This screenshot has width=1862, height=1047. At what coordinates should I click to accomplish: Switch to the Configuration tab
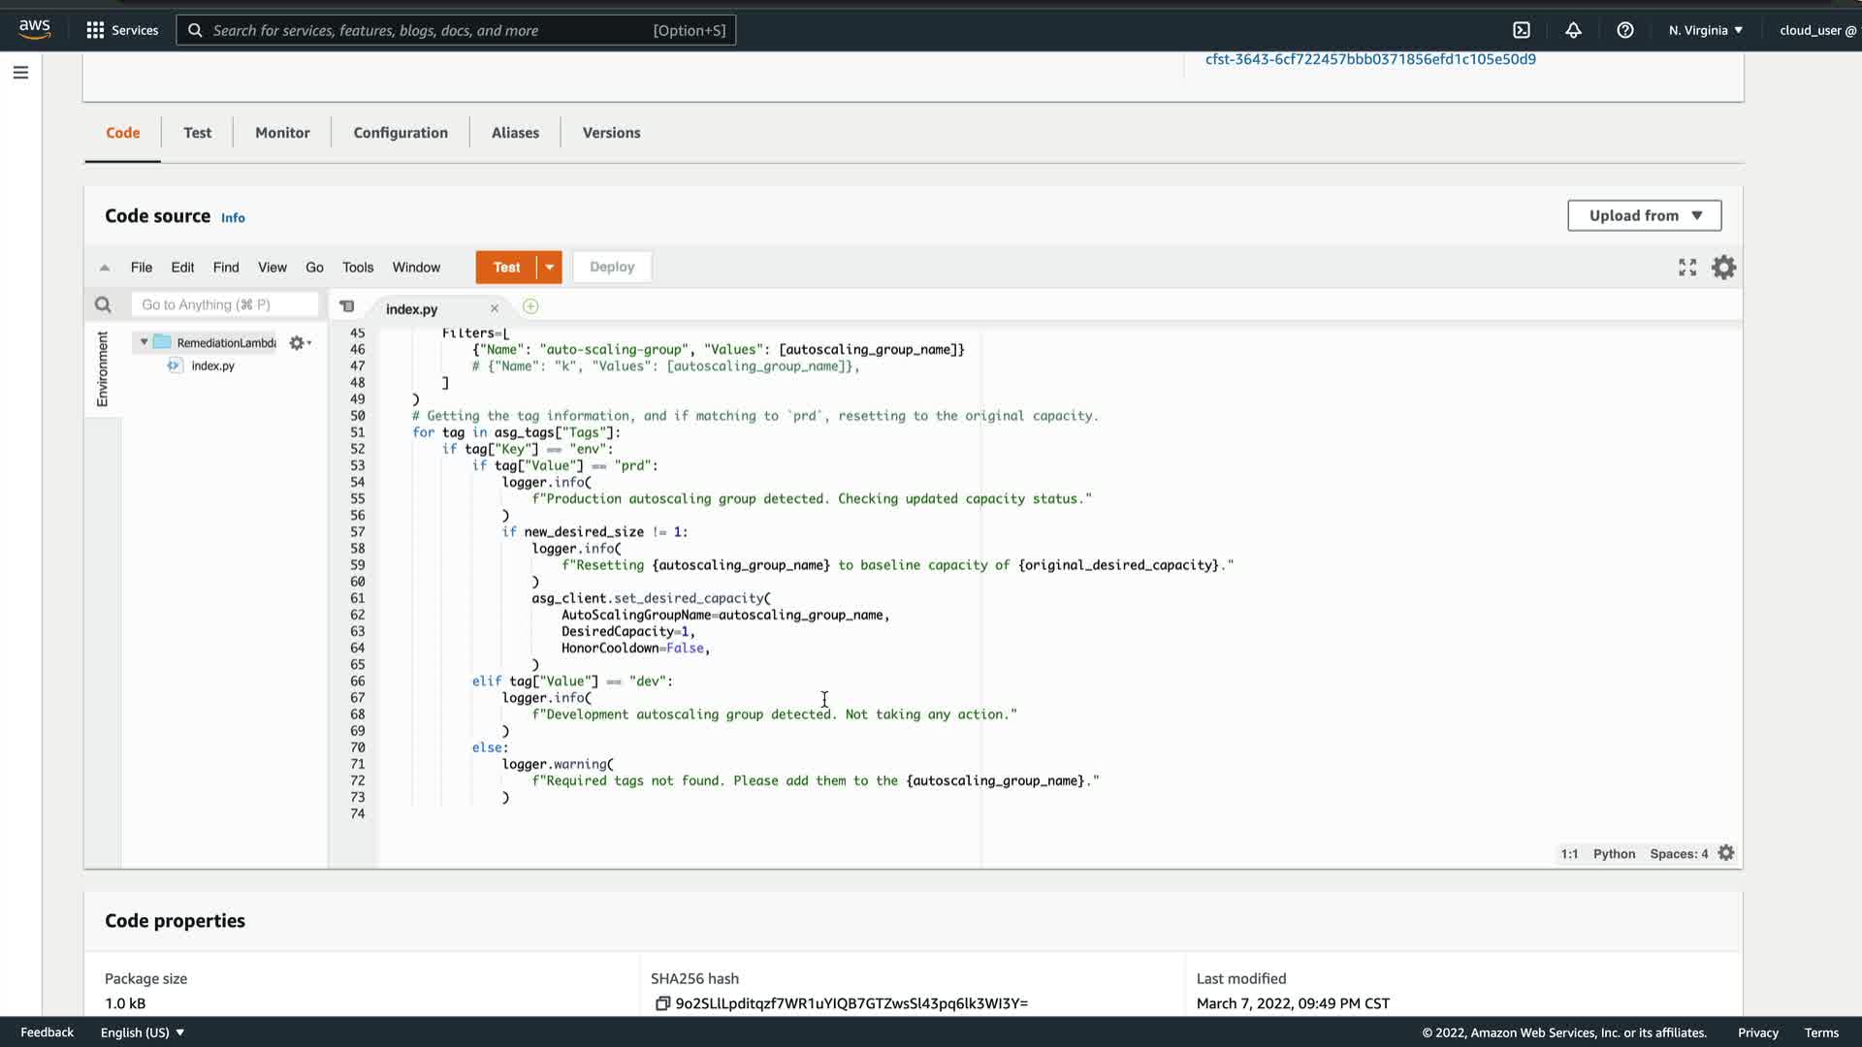point(401,133)
